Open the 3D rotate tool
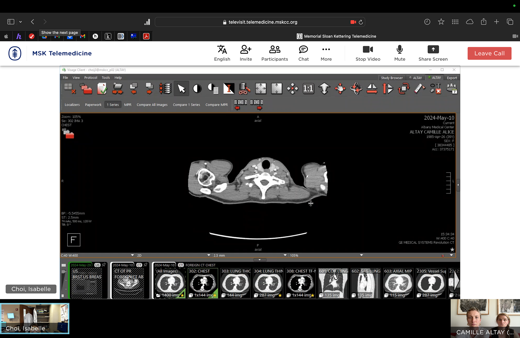The width and height of the screenshot is (520, 338). 356,88
